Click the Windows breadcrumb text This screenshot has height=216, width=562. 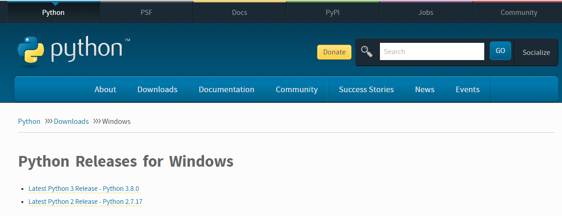pos(116,121)
